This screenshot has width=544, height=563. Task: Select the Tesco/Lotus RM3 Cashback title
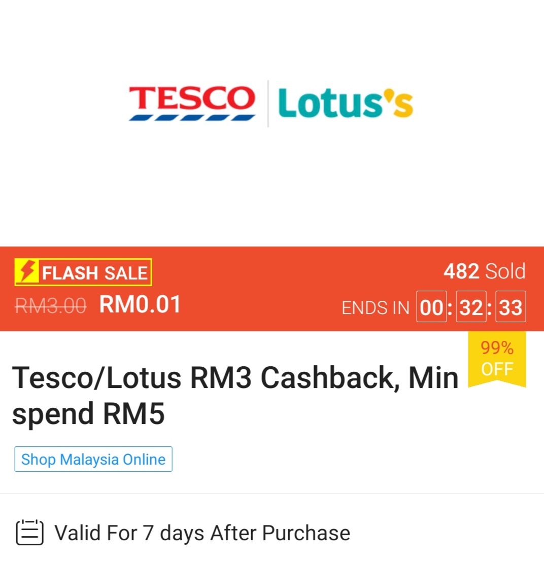[x=235, y=378]
